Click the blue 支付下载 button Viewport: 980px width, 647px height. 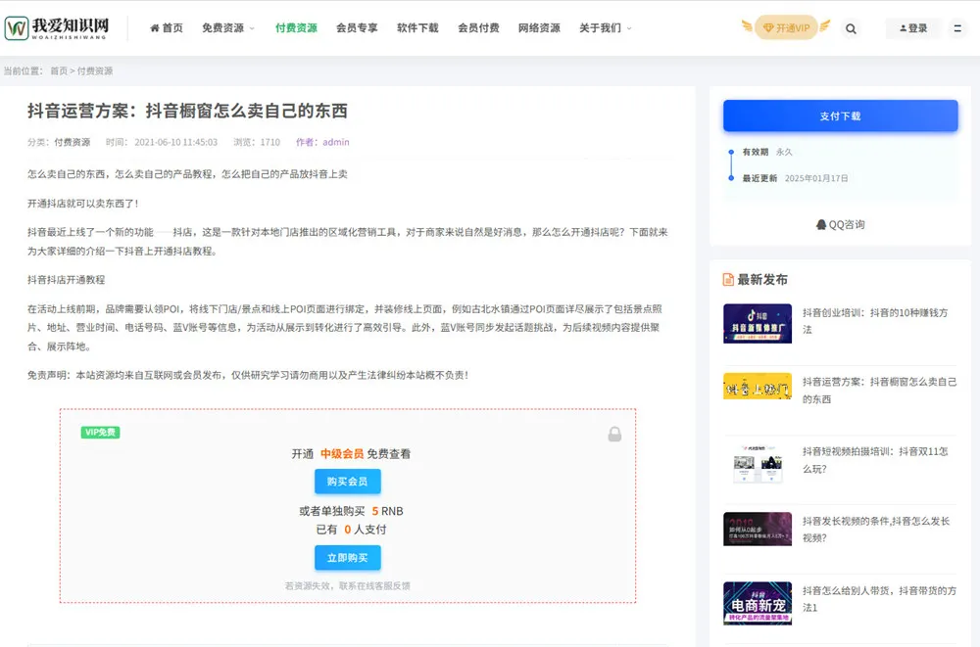click(x=840, y=116)
